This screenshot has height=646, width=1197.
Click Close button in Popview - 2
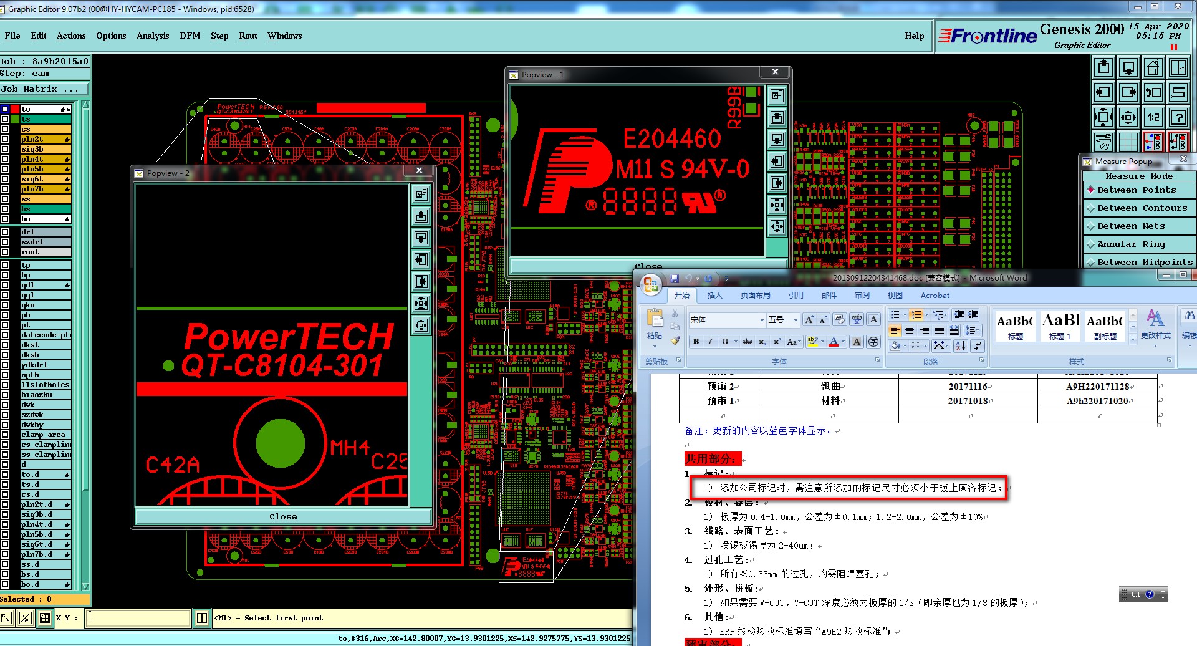click(x=283, y=516)
